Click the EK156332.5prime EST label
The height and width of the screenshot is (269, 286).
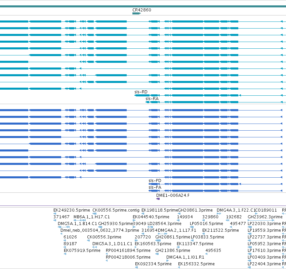pyautogui.click(x=196, y=264)
